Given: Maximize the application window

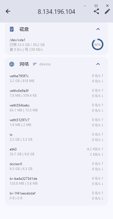Looking at the screenshot, I should (96, 6).
